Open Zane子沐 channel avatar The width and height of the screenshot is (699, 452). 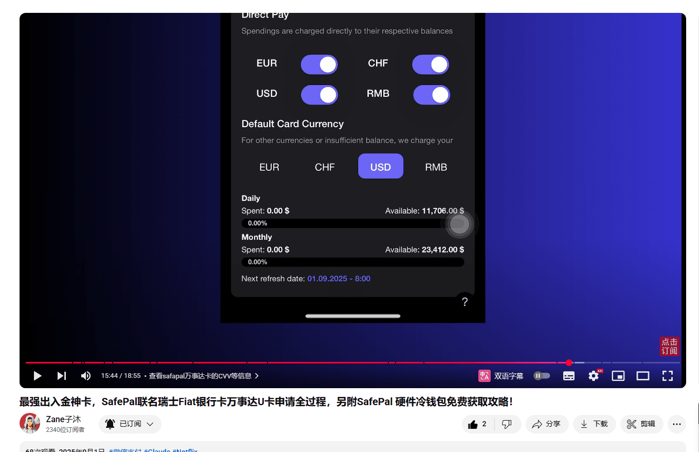pyautogui.click(x=30, y=423)
